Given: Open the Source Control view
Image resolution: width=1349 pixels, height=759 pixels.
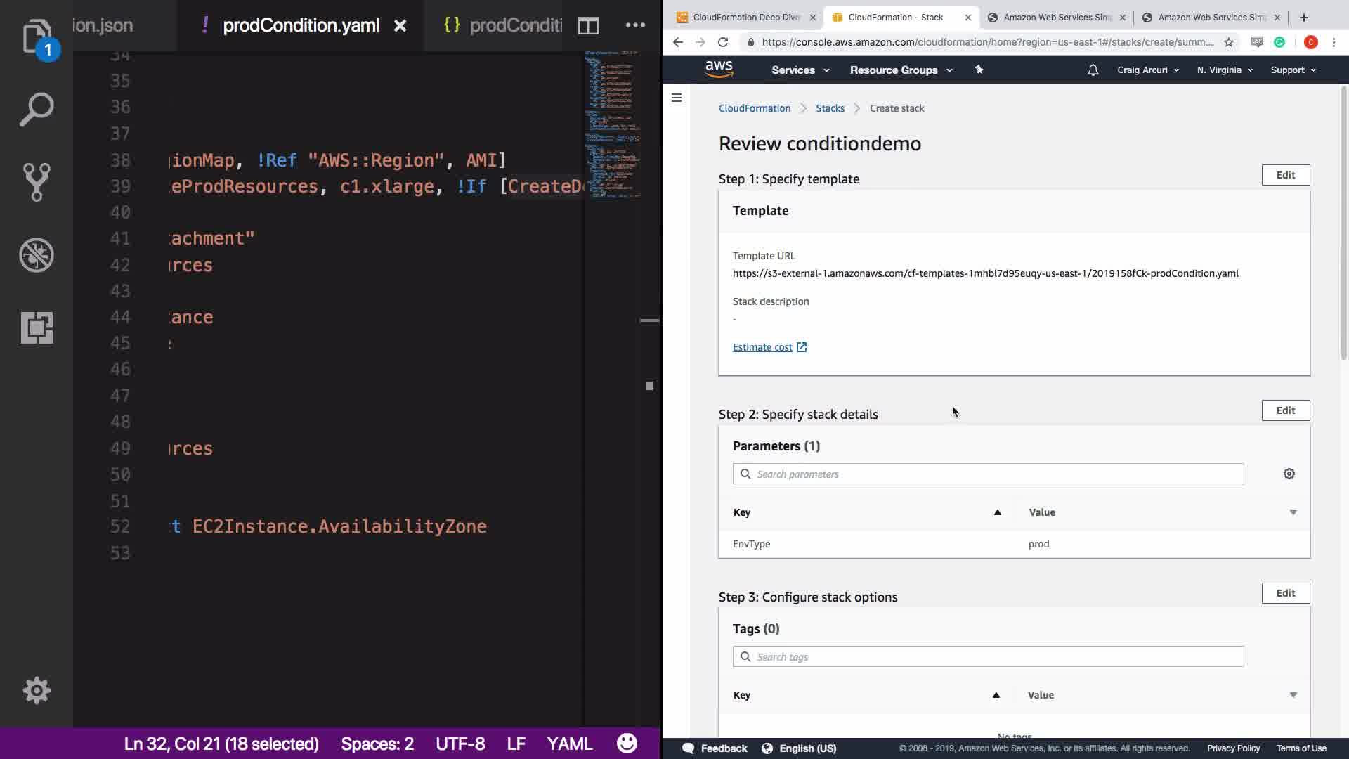Looking at the screenshot, I should pyautogui.click(x=37, y=182).
